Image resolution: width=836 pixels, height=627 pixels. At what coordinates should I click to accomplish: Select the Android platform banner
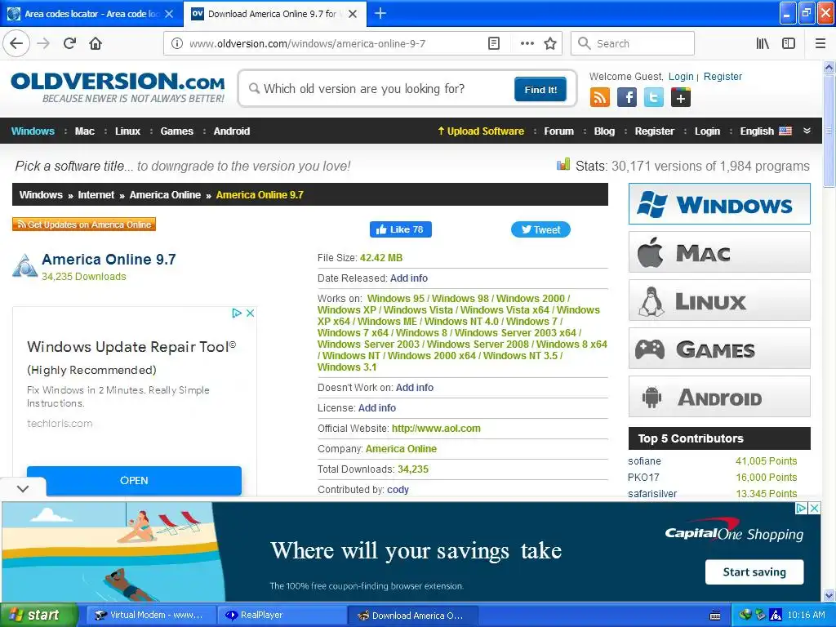click(719, 397)
